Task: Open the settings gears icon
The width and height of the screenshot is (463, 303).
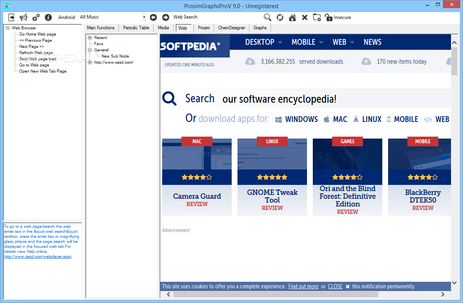Action: 36,17
